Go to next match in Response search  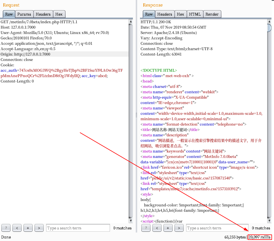click(179, 228)
